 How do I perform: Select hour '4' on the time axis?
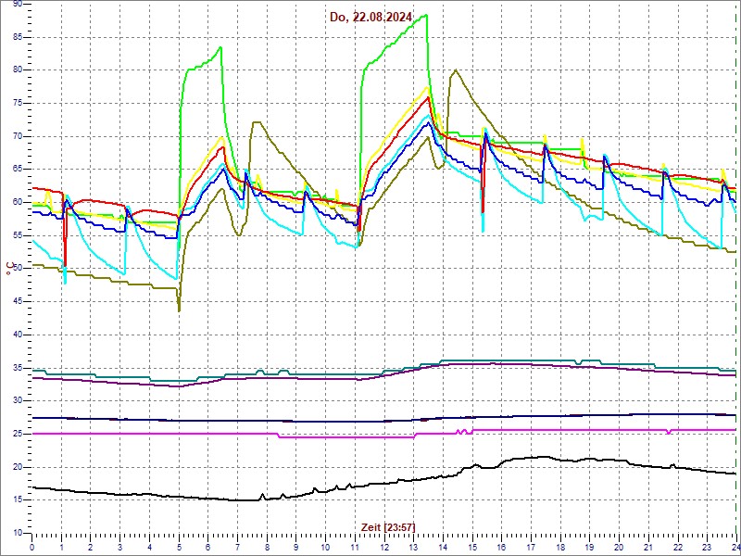pyautogui.click(x=149, y=547)
